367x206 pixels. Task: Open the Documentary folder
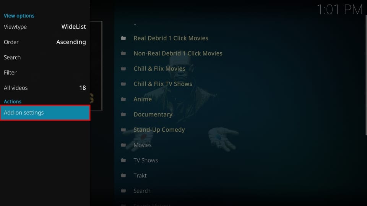click(153, 114)
